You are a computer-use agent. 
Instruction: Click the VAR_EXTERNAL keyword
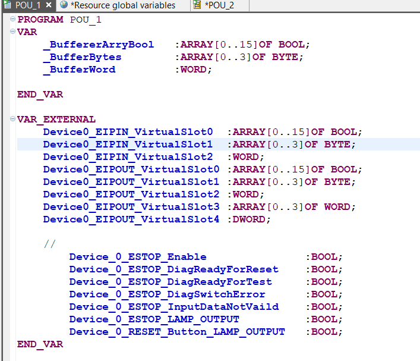56,120
